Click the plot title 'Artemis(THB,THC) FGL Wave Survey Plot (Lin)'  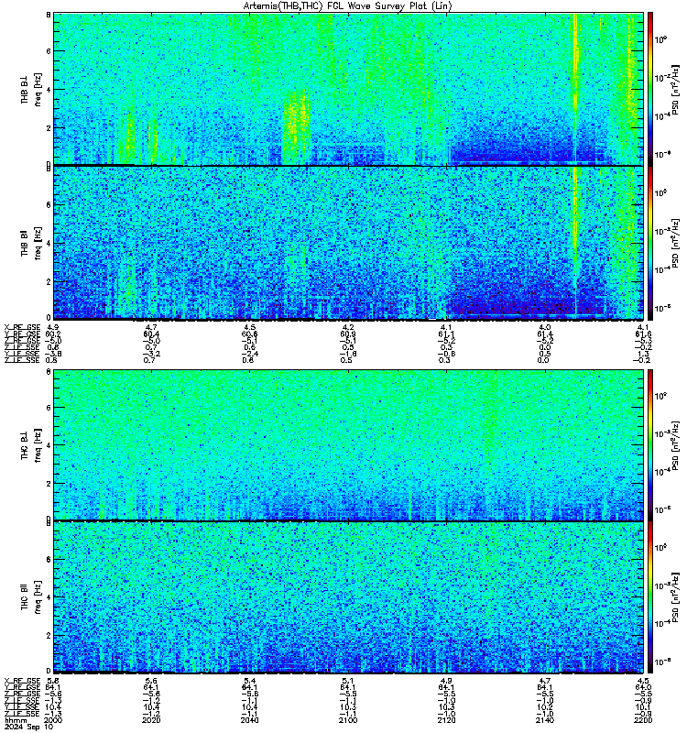click(x=348, y=6)
